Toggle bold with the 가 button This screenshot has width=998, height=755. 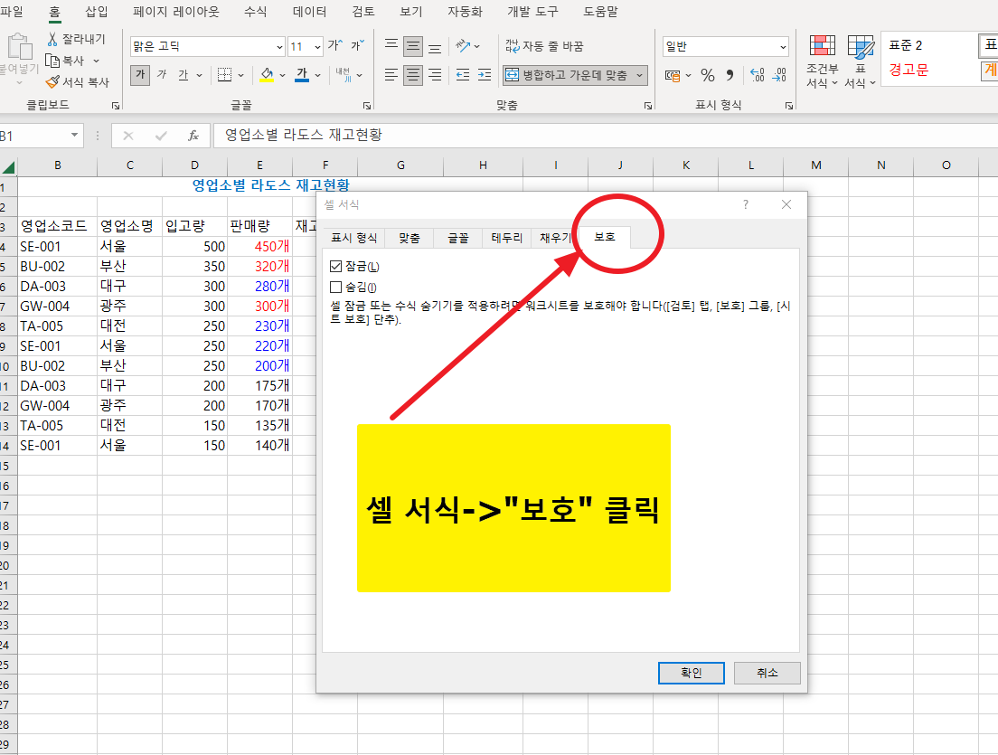139,75
